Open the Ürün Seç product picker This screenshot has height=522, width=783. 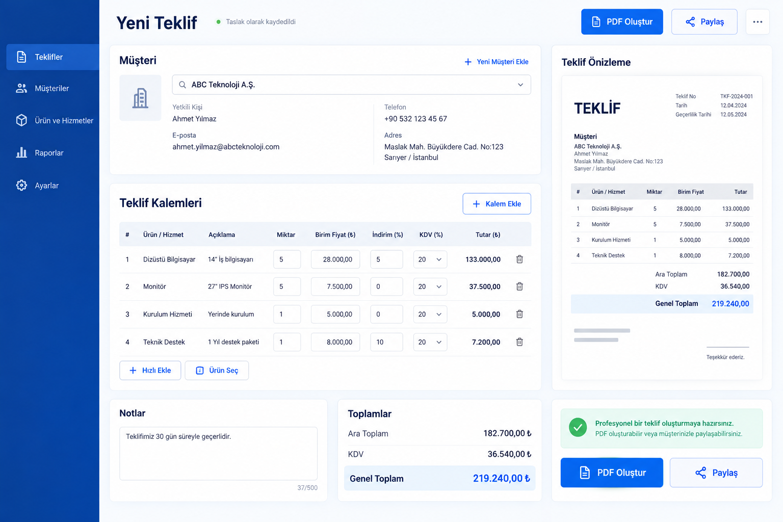point(217,371)
